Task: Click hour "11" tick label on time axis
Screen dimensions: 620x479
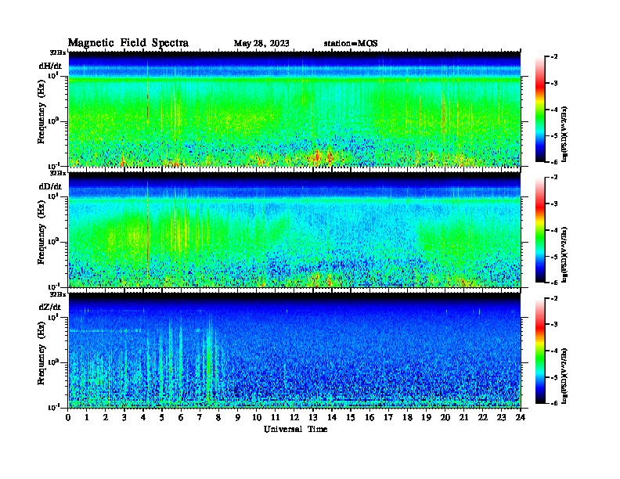Action: 276,418
